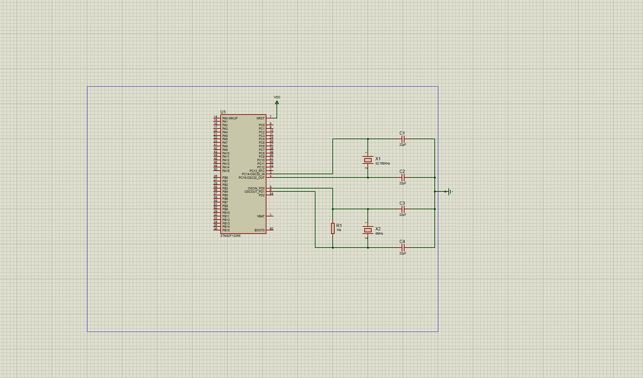Screen dimensions: 643x378
Task: Select the X2 8MHz crystal
Action: pos(368,230)
